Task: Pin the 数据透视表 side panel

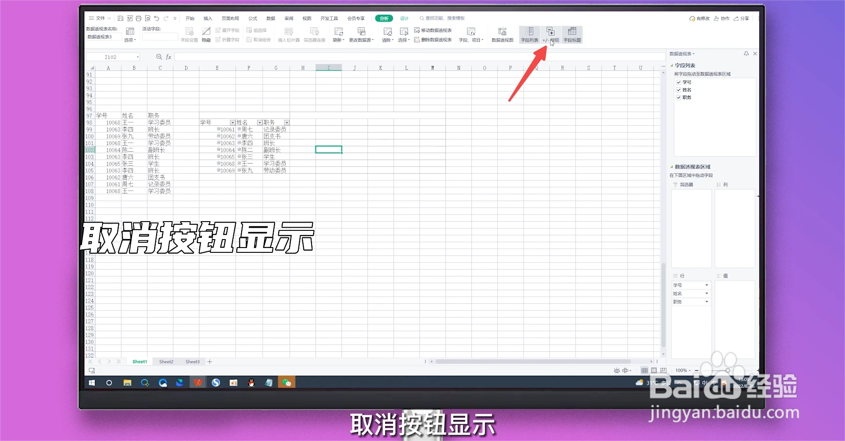Action: tap(746, 54)
